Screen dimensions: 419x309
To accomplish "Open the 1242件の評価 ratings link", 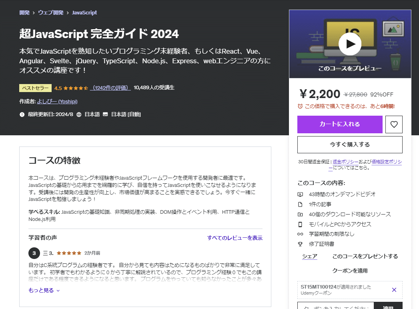I will (110, 88).
